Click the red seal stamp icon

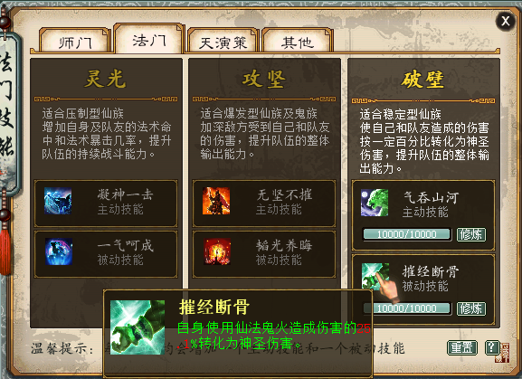(505, 353)
